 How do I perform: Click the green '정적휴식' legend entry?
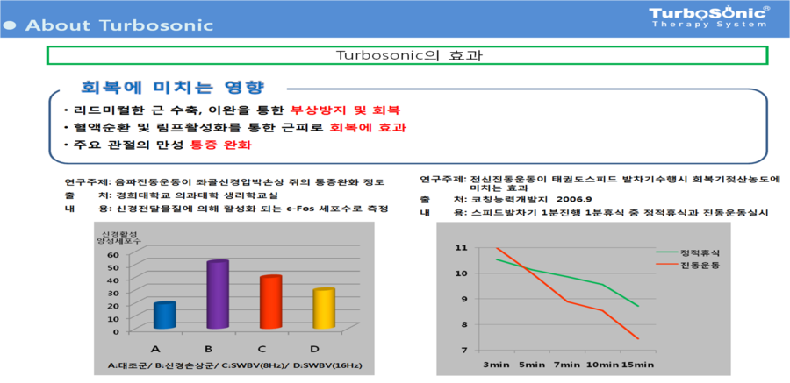(x=686, y=252)
